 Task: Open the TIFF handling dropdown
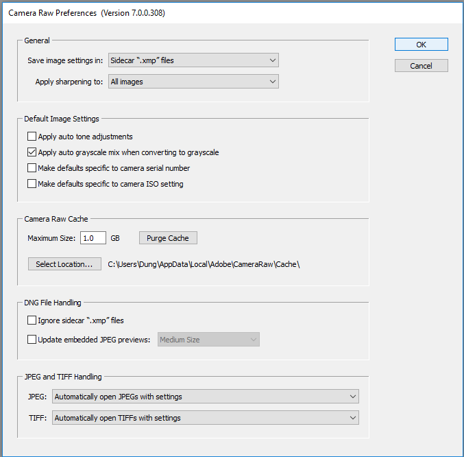[x=206, y=418]
